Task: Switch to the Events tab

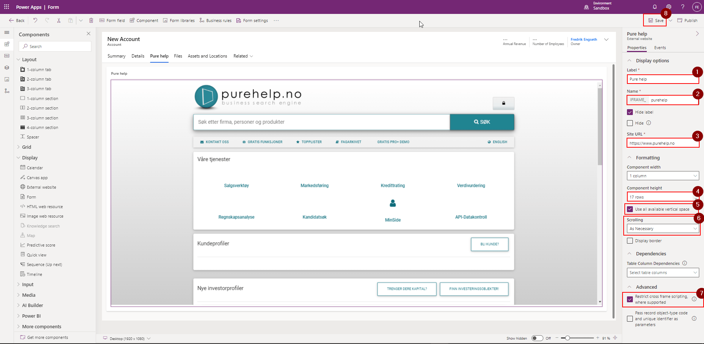Action: coord(660,48)
